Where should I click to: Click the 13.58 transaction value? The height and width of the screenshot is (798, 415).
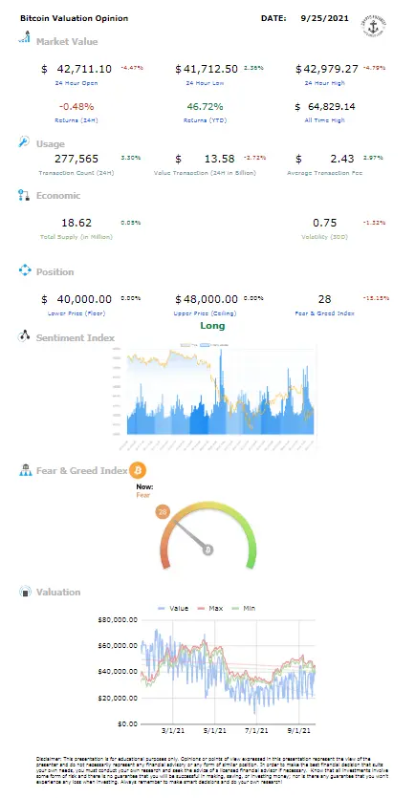pos(220,159)
